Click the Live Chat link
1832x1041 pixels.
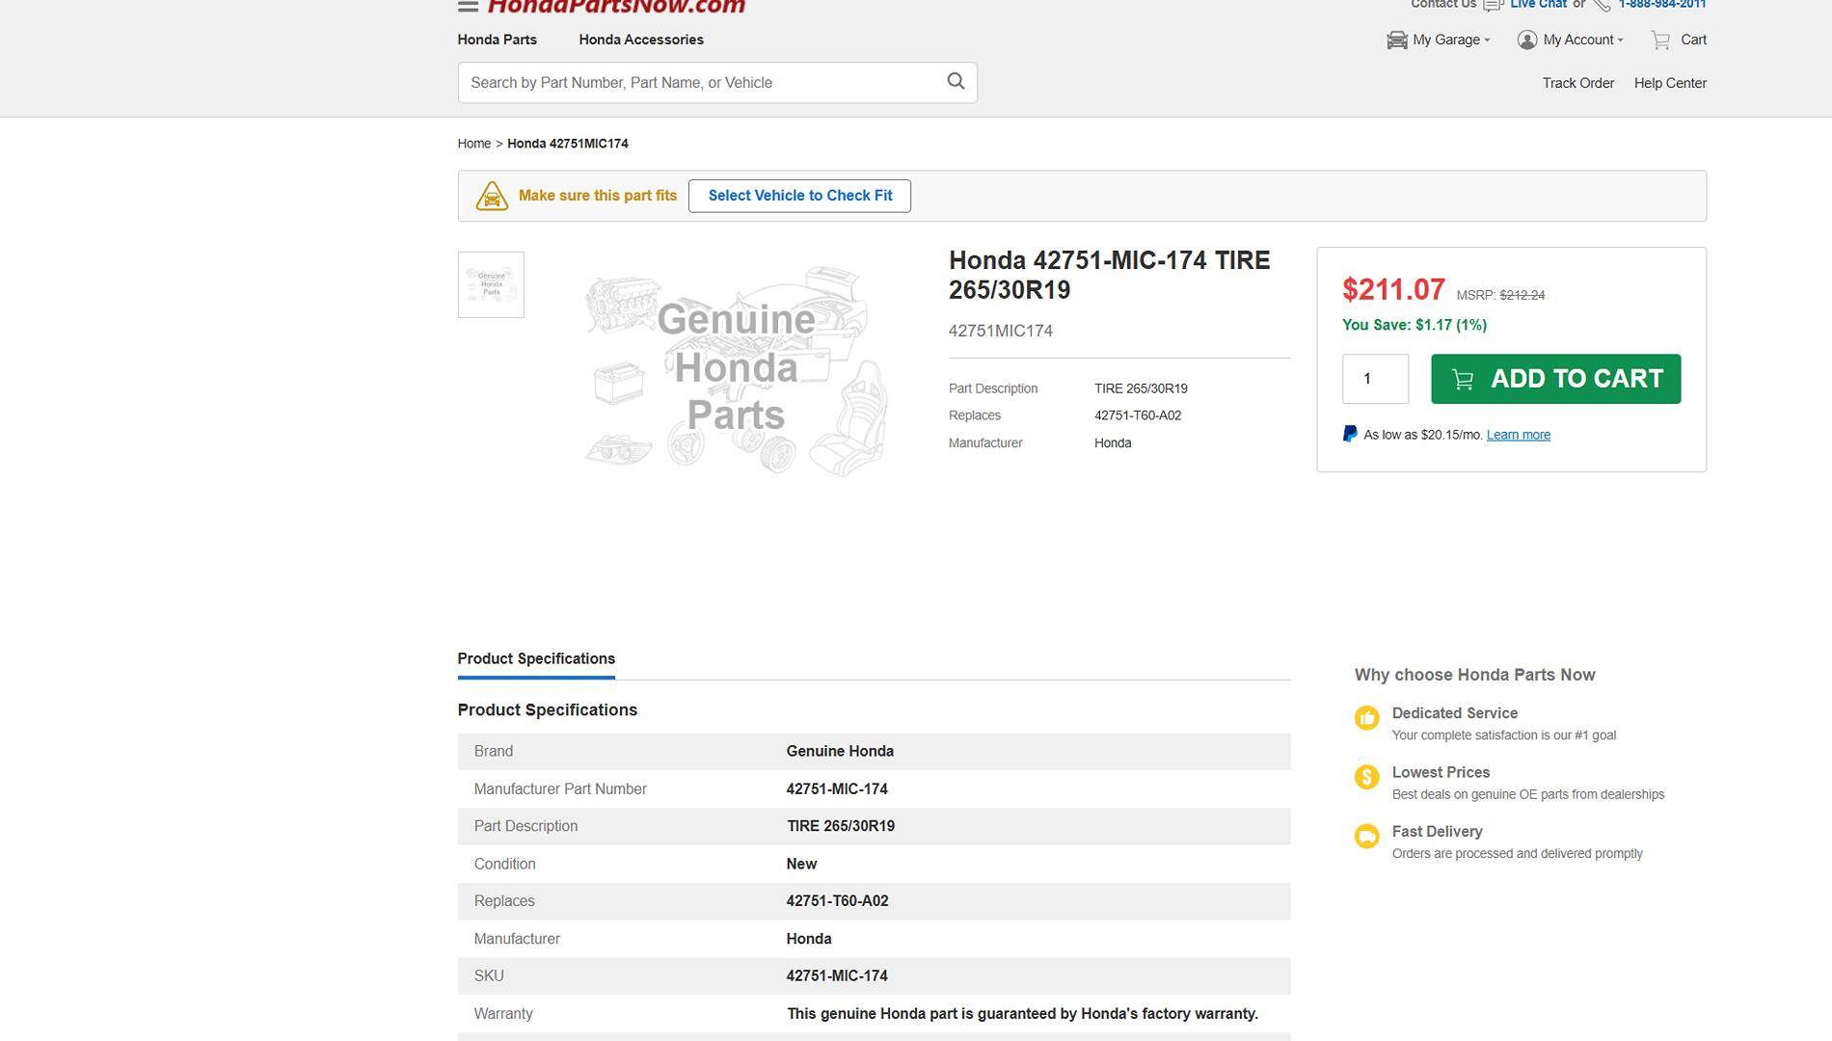coord(1538,5)
